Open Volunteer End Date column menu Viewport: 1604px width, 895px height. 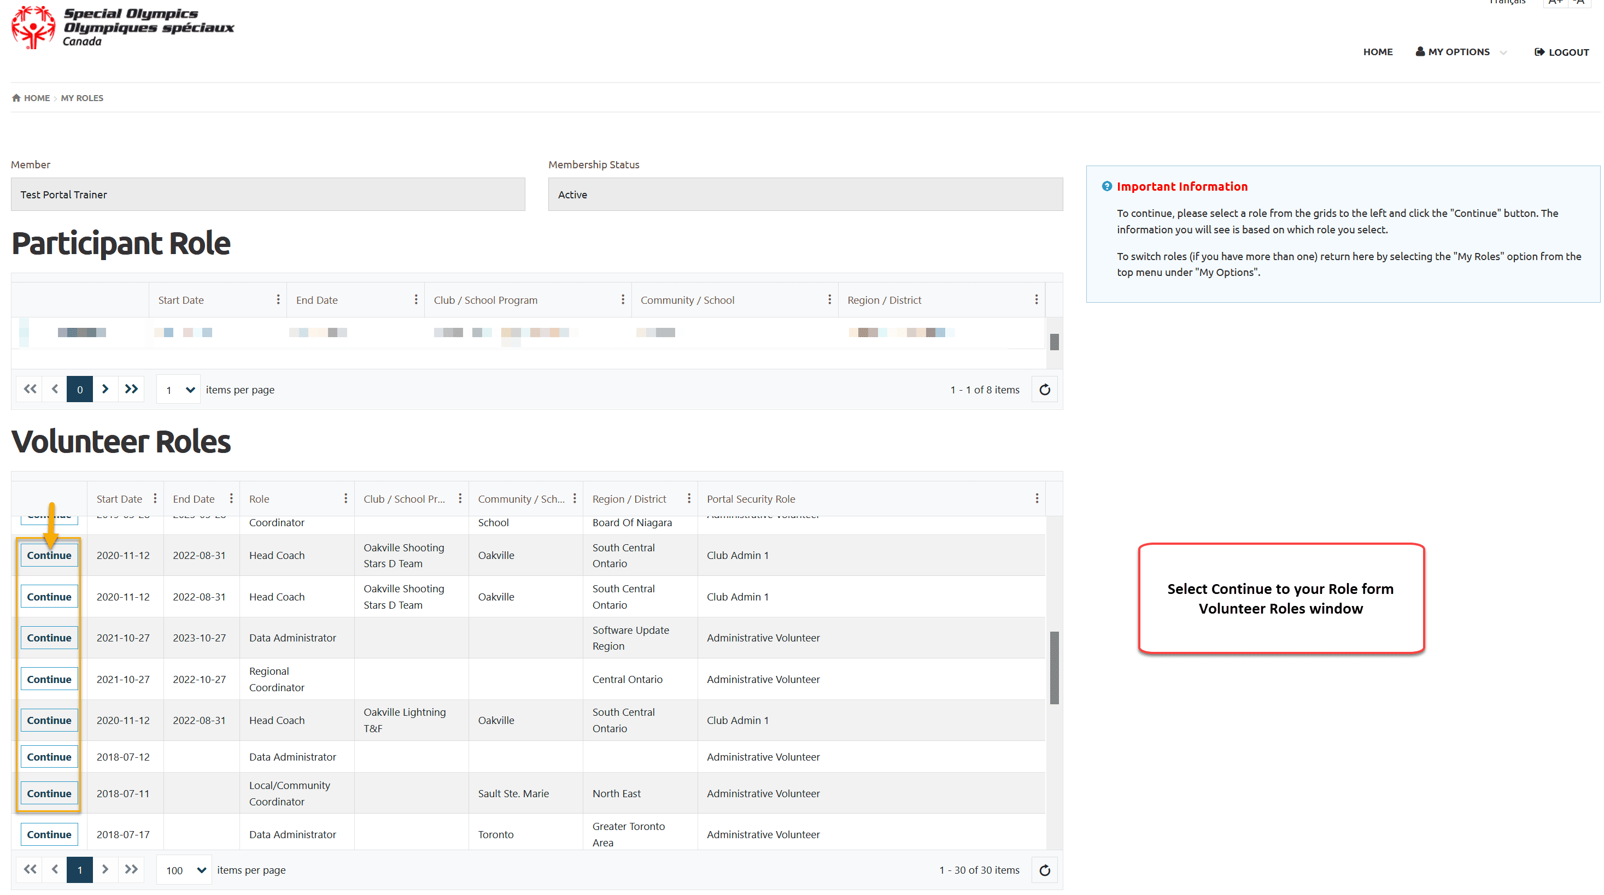[231, 498]
